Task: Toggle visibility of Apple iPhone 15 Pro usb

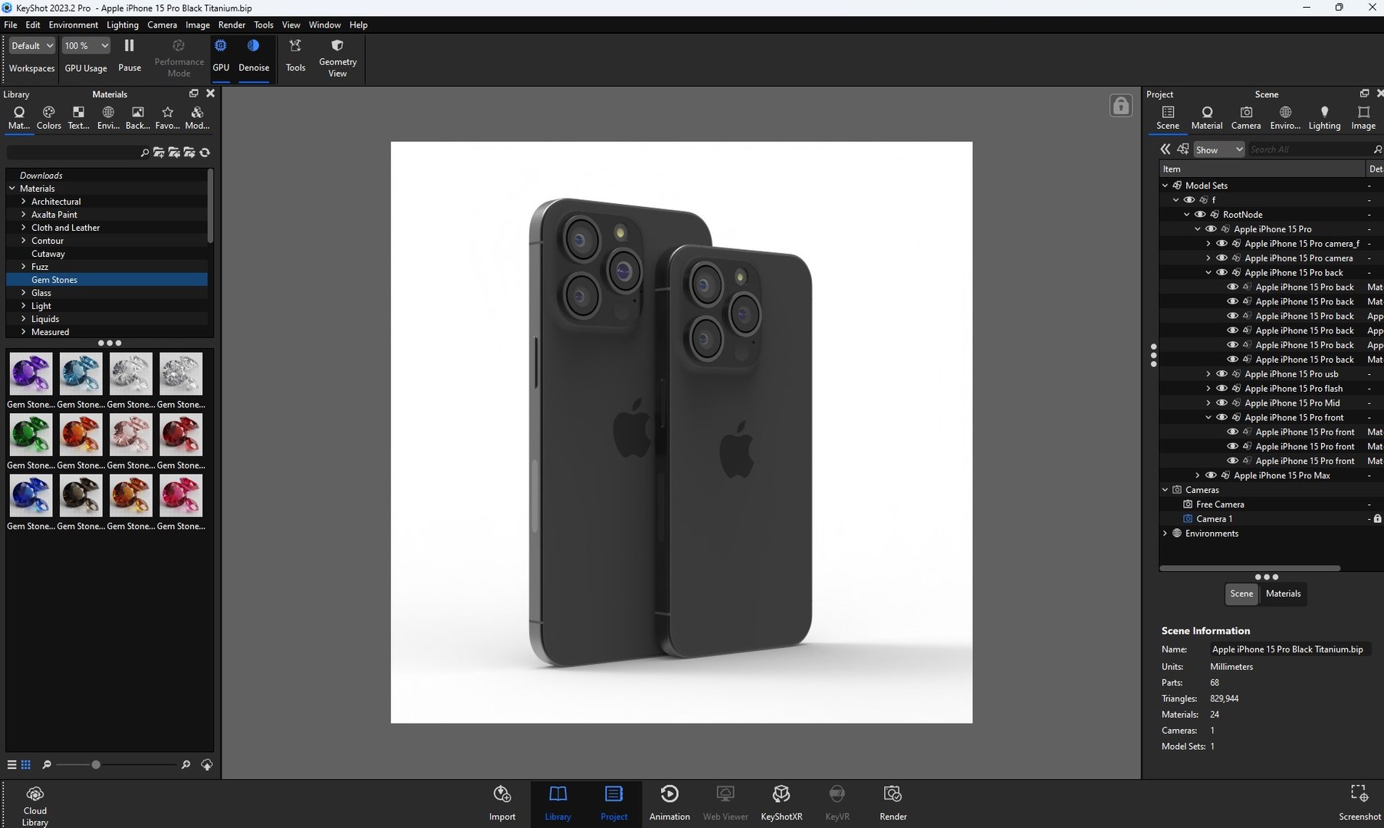Action: [1221, 374]
